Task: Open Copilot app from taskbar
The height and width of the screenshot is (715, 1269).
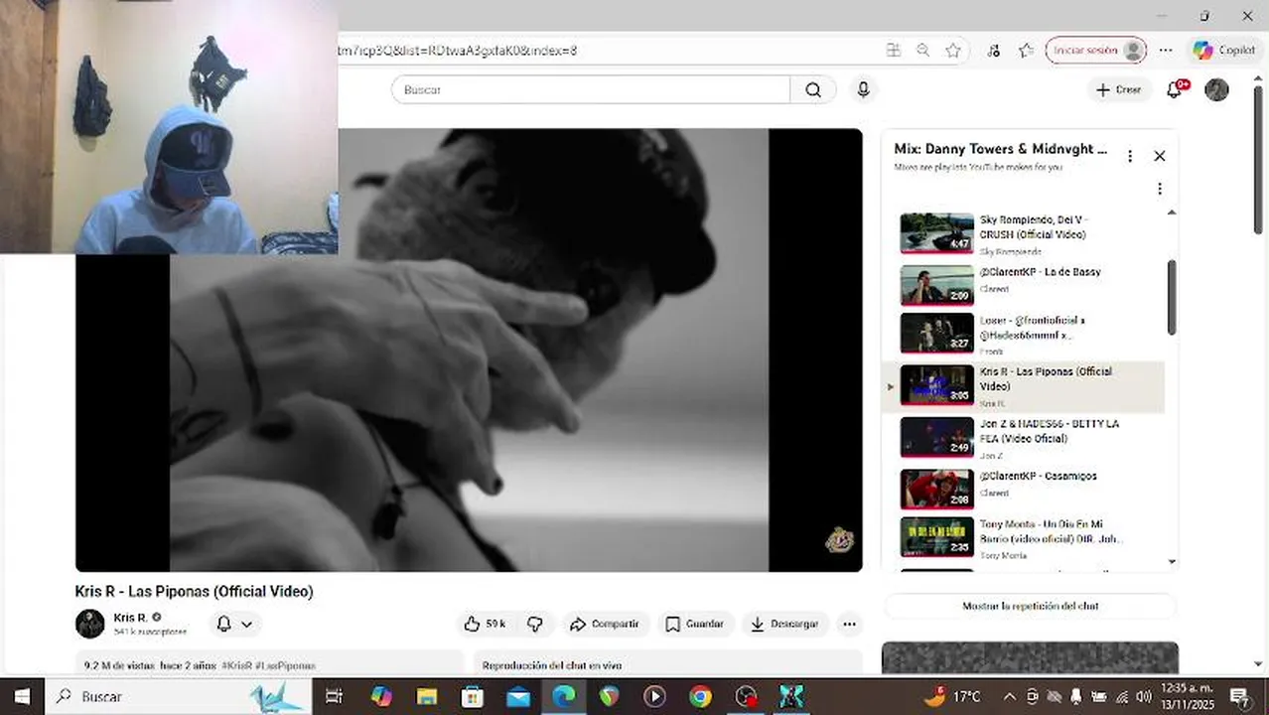Action: point(381,697)
